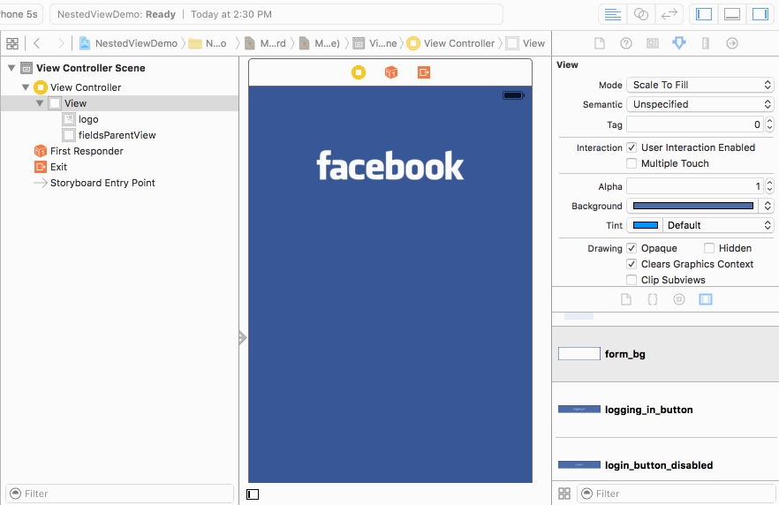Enable Multiple Touch checkbox

click(x=632, y=163)
